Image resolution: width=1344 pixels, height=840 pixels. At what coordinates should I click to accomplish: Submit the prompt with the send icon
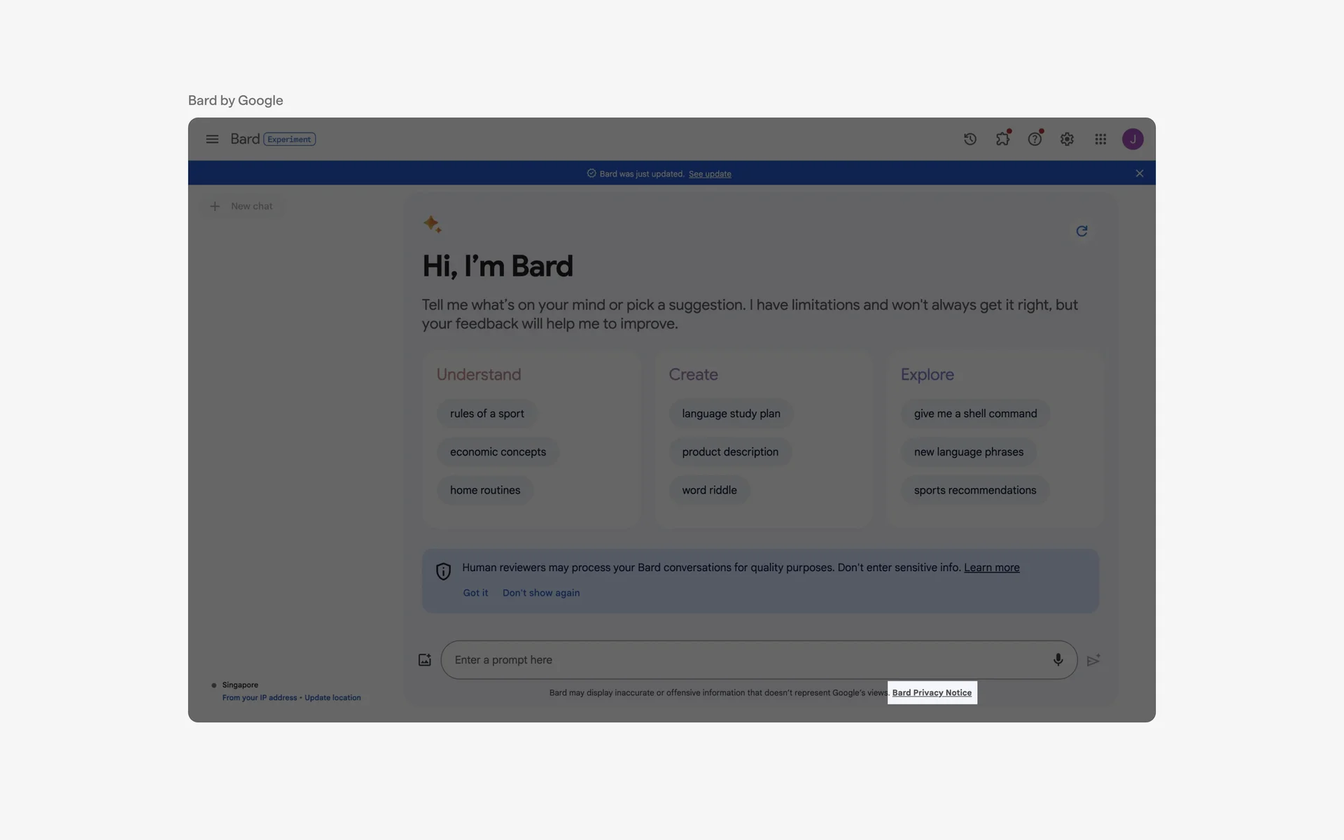[1094, 659]
